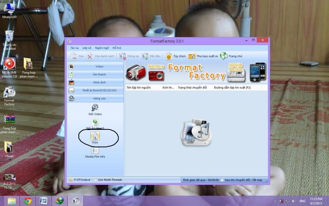Collapse the nâng cao category panel
329x206 pixels.
[x=95, y=98]
